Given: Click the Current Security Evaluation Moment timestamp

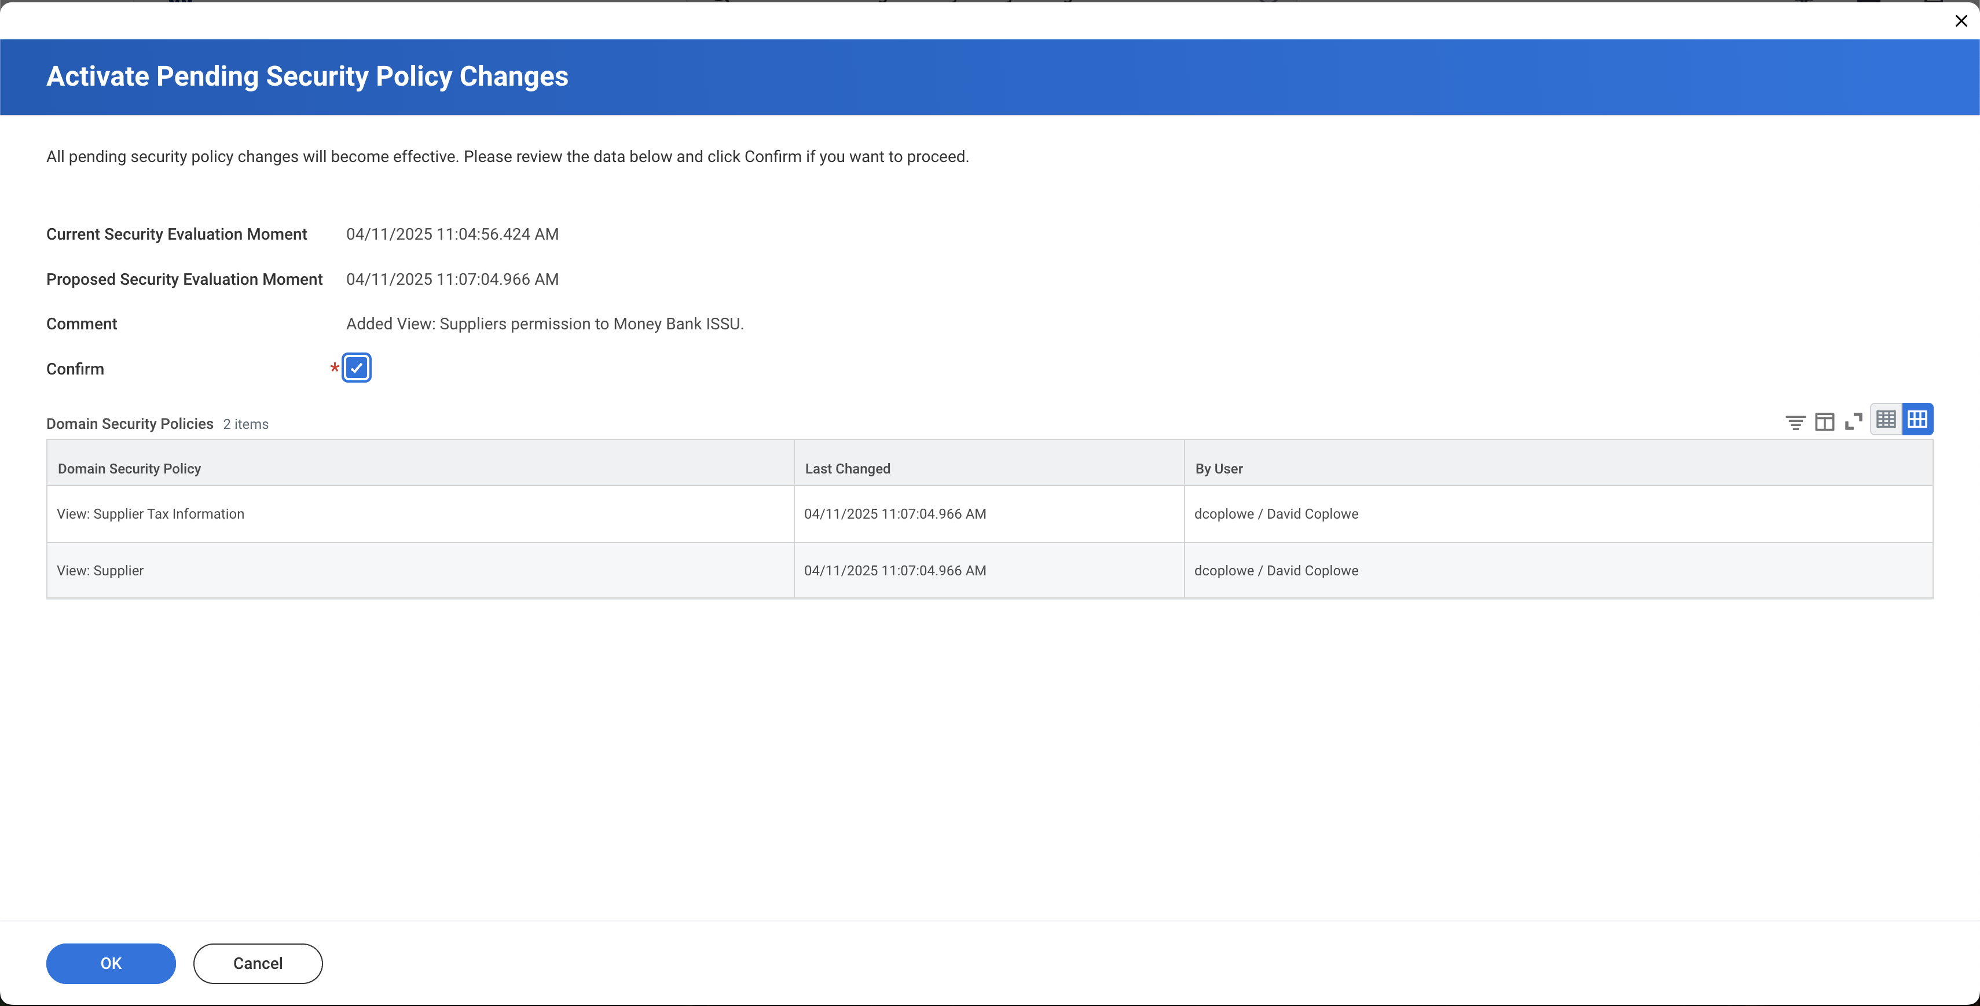Looking at the screenshot, I should (452, 234).
